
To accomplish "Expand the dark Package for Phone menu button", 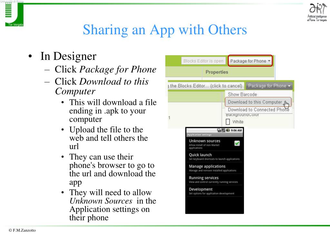I will coord(269,86).
